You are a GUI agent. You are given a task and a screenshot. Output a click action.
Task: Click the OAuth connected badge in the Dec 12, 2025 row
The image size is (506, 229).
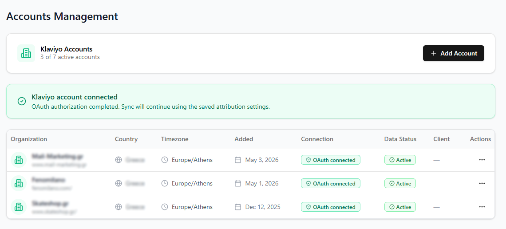click(330, 207)
